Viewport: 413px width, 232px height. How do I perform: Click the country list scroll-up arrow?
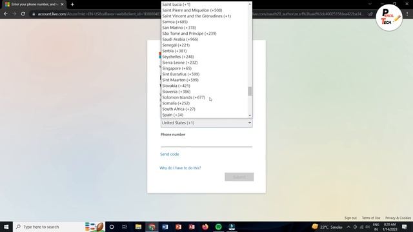pyautogui.click(x=250, y=4)
